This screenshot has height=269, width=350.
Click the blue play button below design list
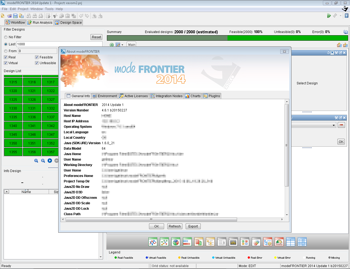[x=50, y=161]
